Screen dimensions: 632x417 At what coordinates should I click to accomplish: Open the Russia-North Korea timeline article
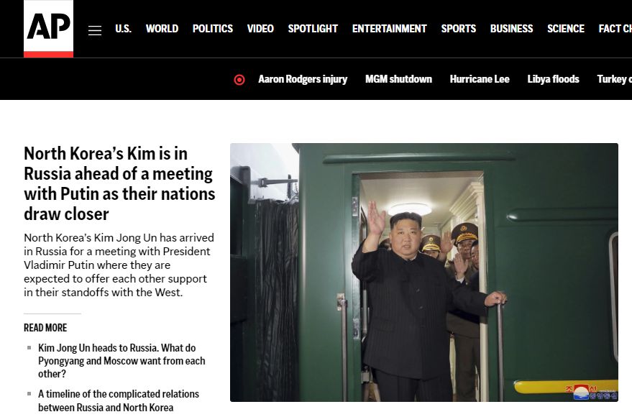coord(119,400)
